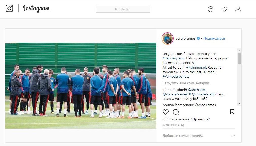Load more comments via Загрузить еще комментарии
This screenshot has width=256, height=146.
click(186, 83)
